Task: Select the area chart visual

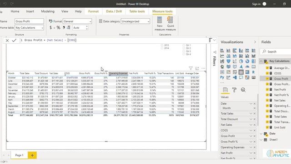Action: coord(228,56)
